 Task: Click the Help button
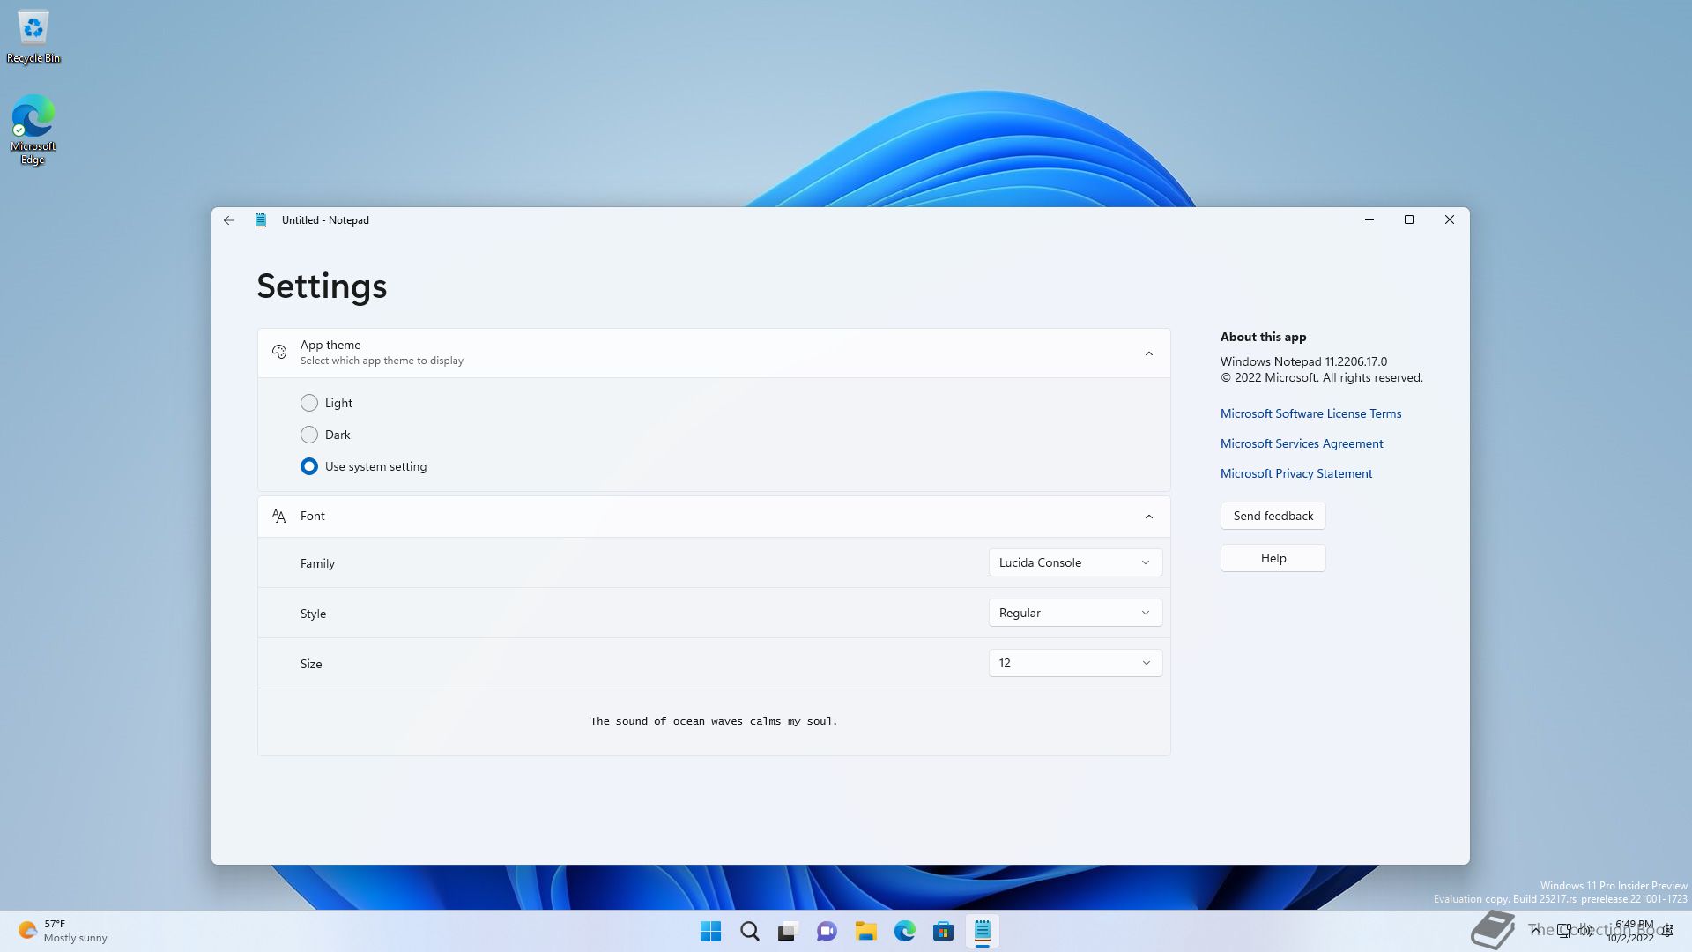coord(1273,558)
